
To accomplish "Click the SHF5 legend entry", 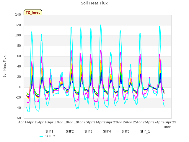I will coord(123,131).
